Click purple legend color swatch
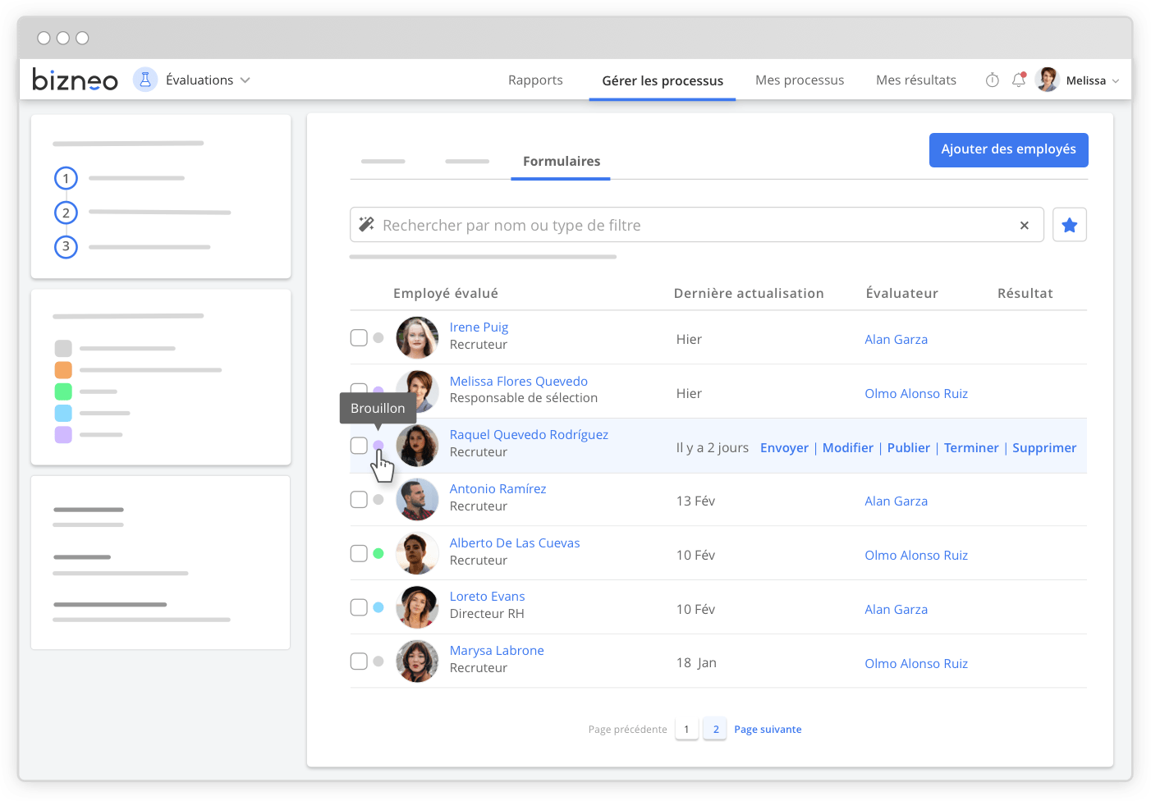 click(63, 434)
